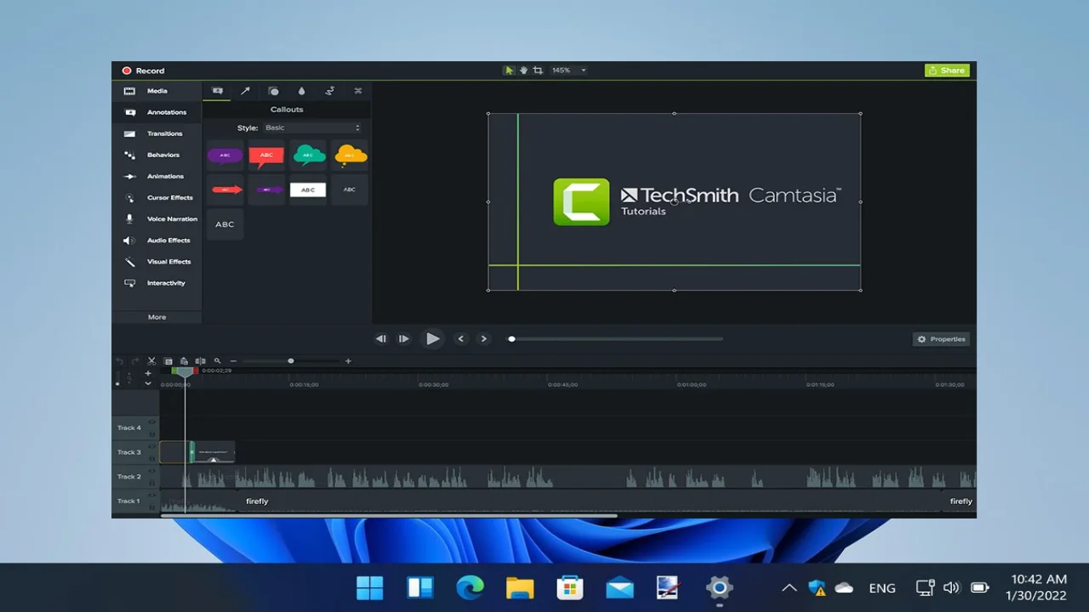Open the Media panel
Image resolution: width=1089 pixels, height=612 pixels.
[157, 91]
